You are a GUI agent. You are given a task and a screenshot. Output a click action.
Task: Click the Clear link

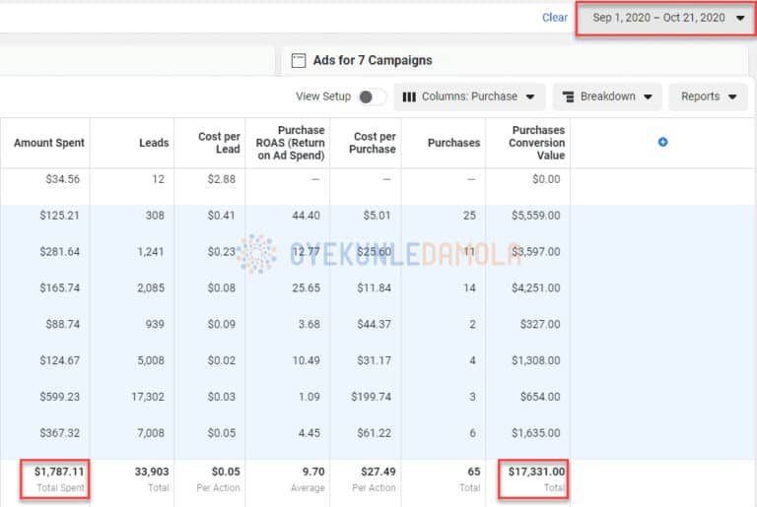(554, 18)
